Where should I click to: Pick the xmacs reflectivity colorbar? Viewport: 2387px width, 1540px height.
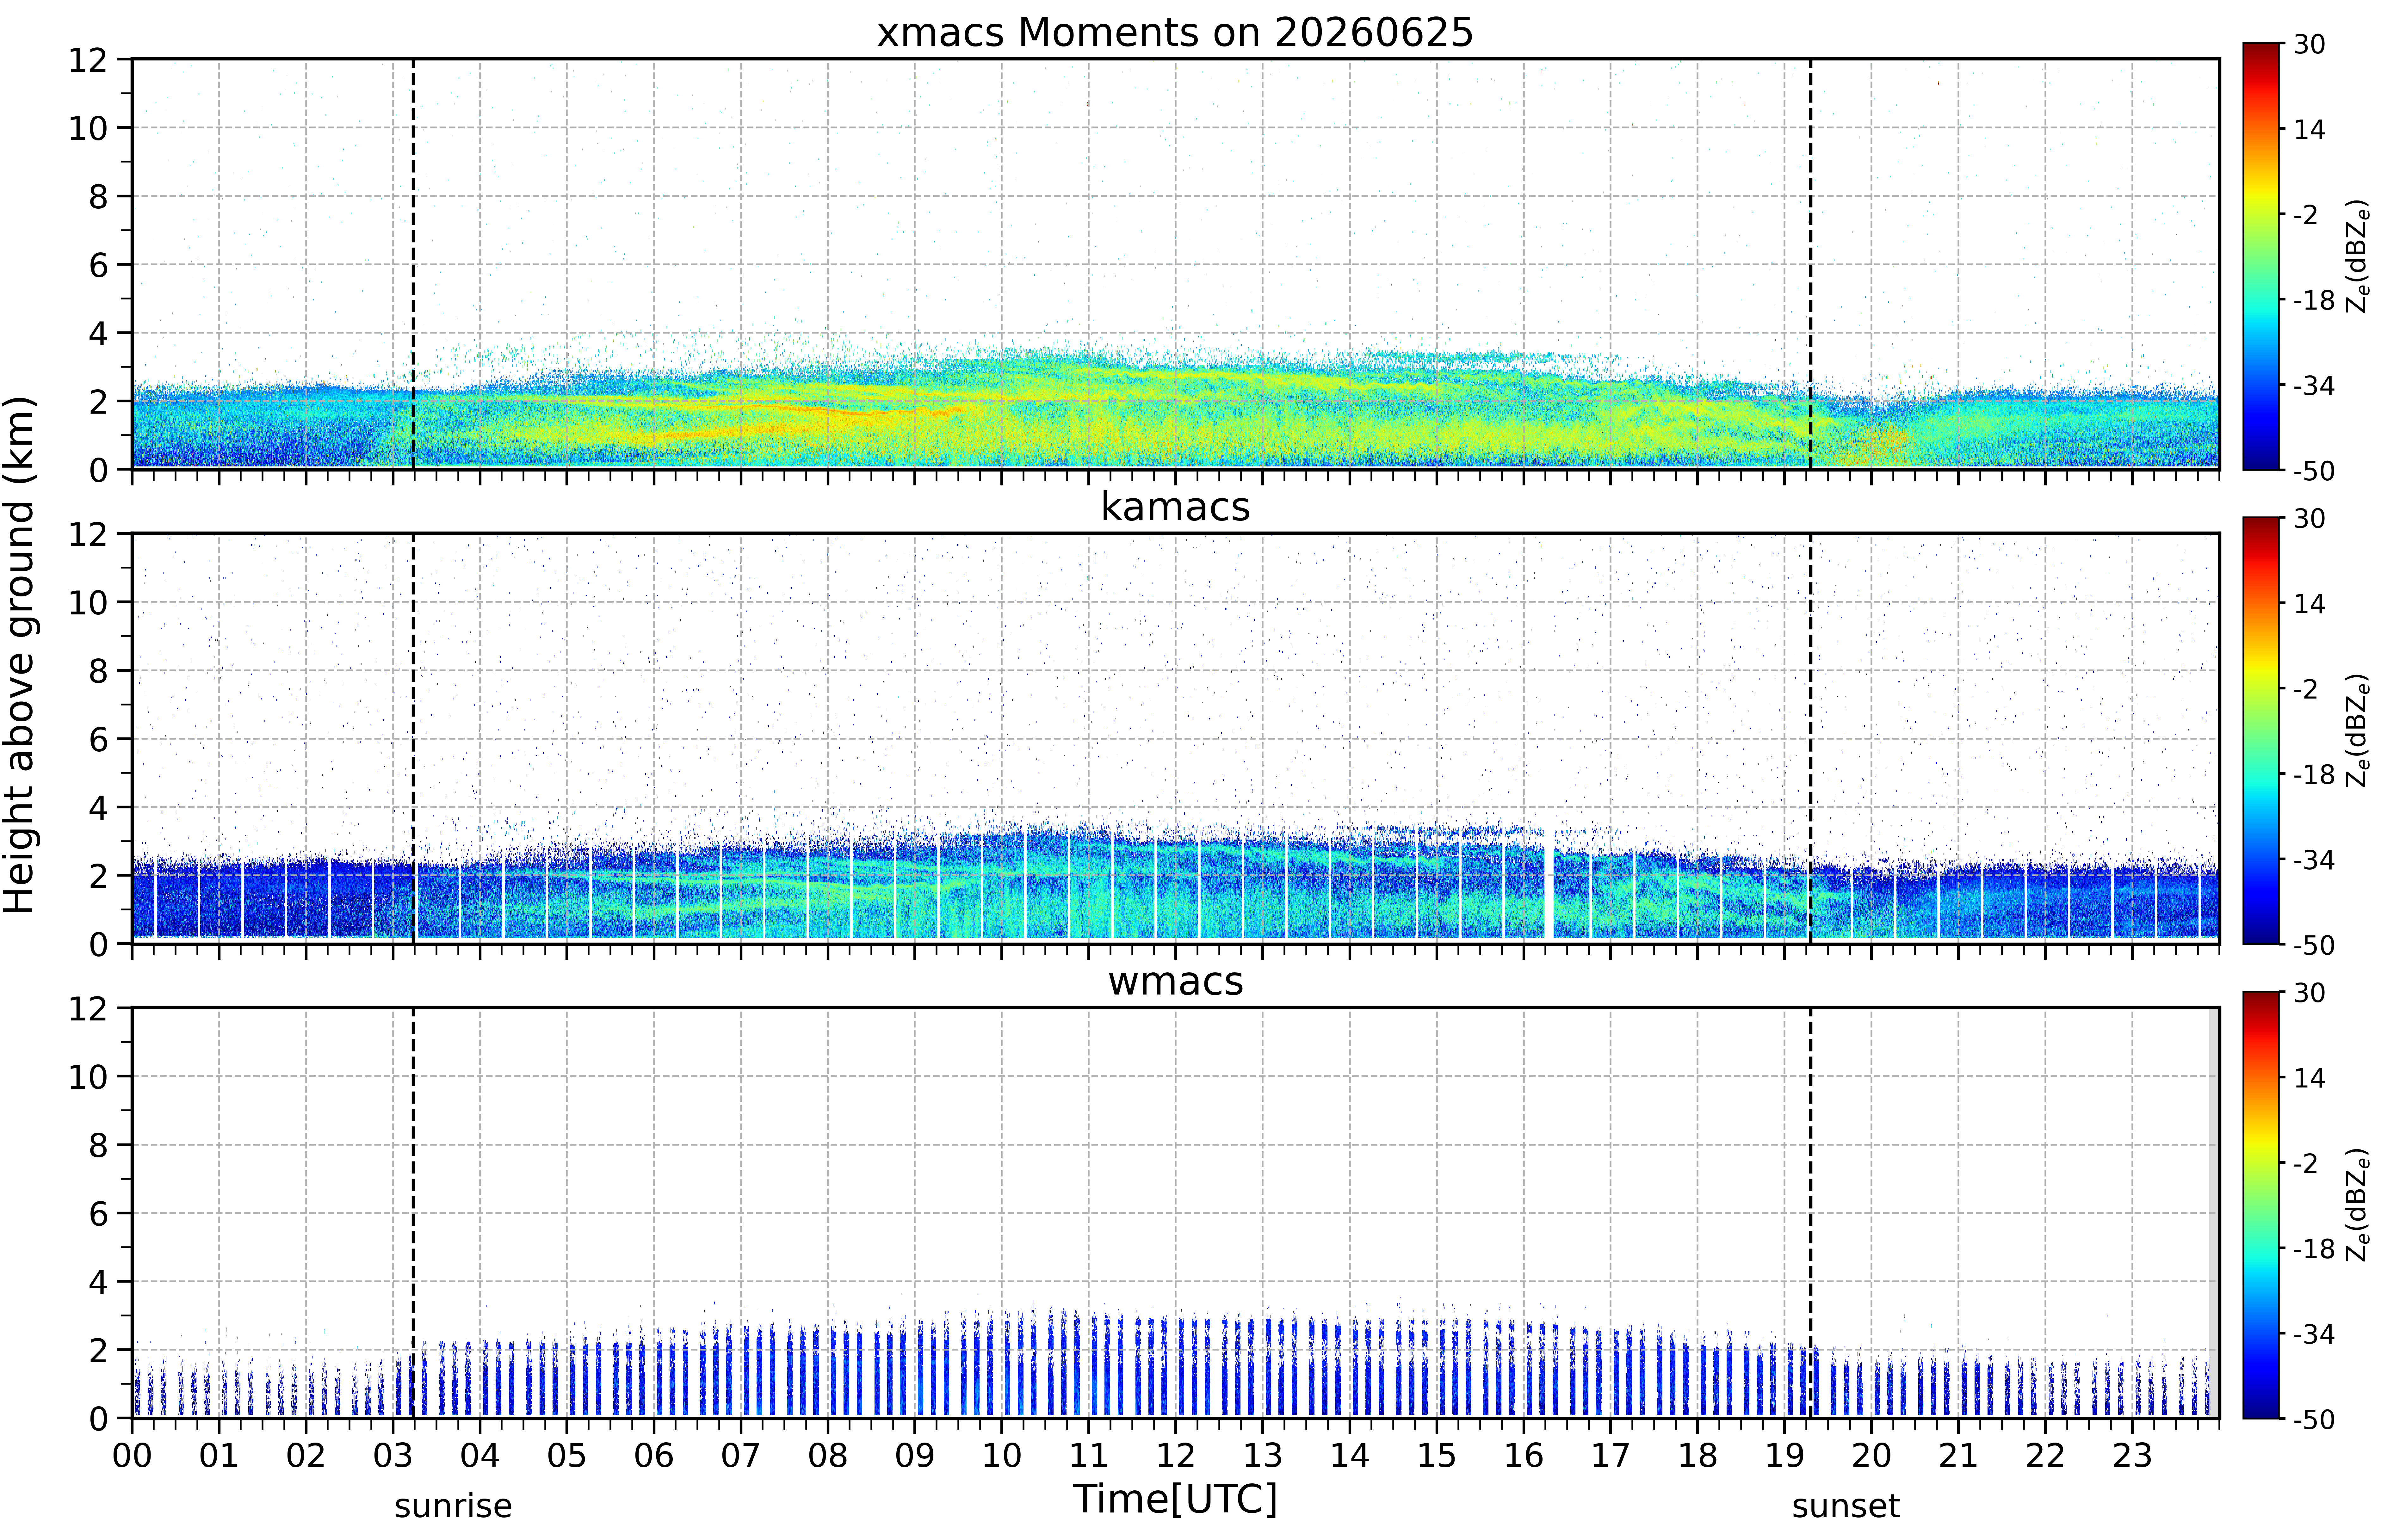coord(2261,256)
